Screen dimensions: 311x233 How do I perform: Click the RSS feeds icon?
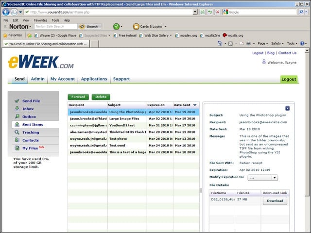coord(230,43)
